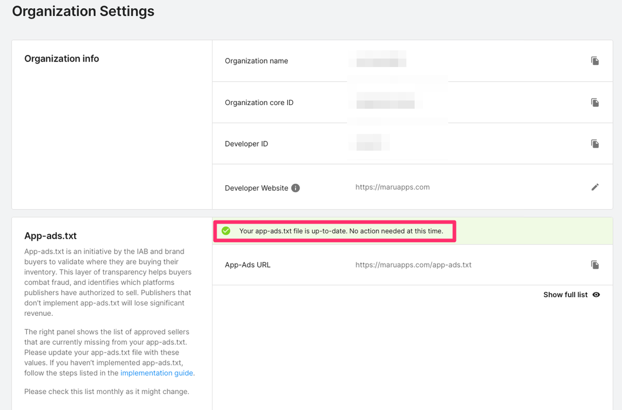Viewport: 622px width, 410px height.
Task: Select the Organization info section title
Action: [x=62, y=58]
